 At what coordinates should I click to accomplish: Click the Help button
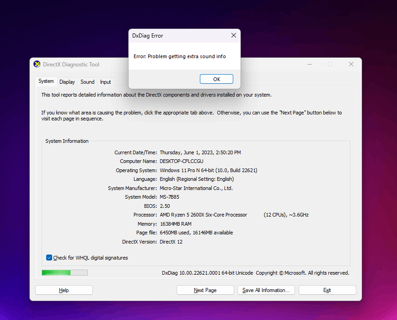(x=64, y=290)
